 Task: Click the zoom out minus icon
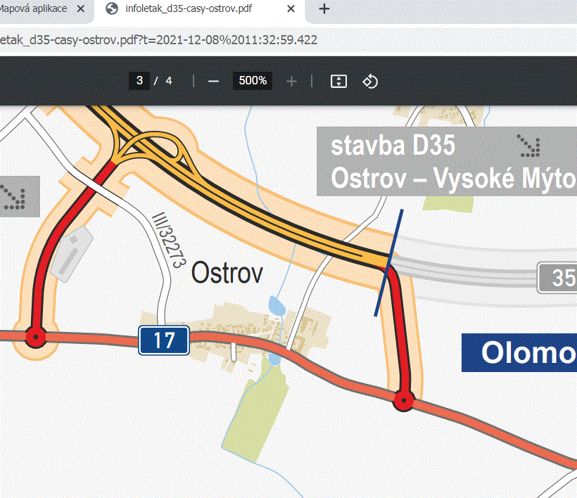click(x=213, y=80)
